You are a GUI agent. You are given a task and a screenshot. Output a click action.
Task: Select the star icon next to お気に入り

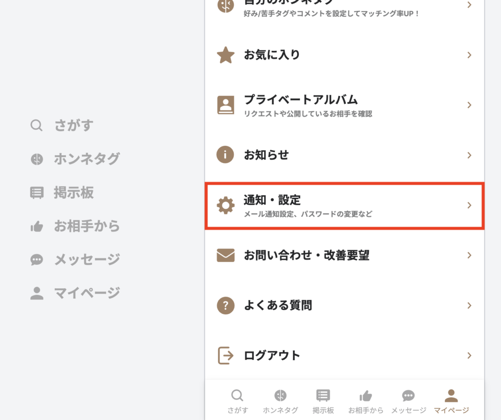click(225, 55)
